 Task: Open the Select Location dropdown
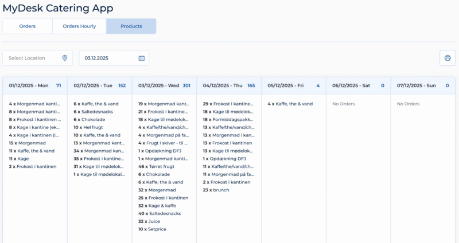click(x=37, y=58)
